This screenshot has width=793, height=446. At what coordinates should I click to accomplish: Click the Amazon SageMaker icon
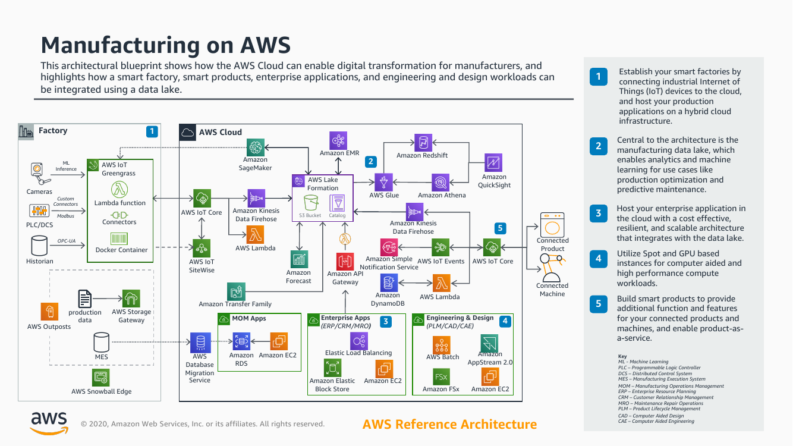point(256,147)
